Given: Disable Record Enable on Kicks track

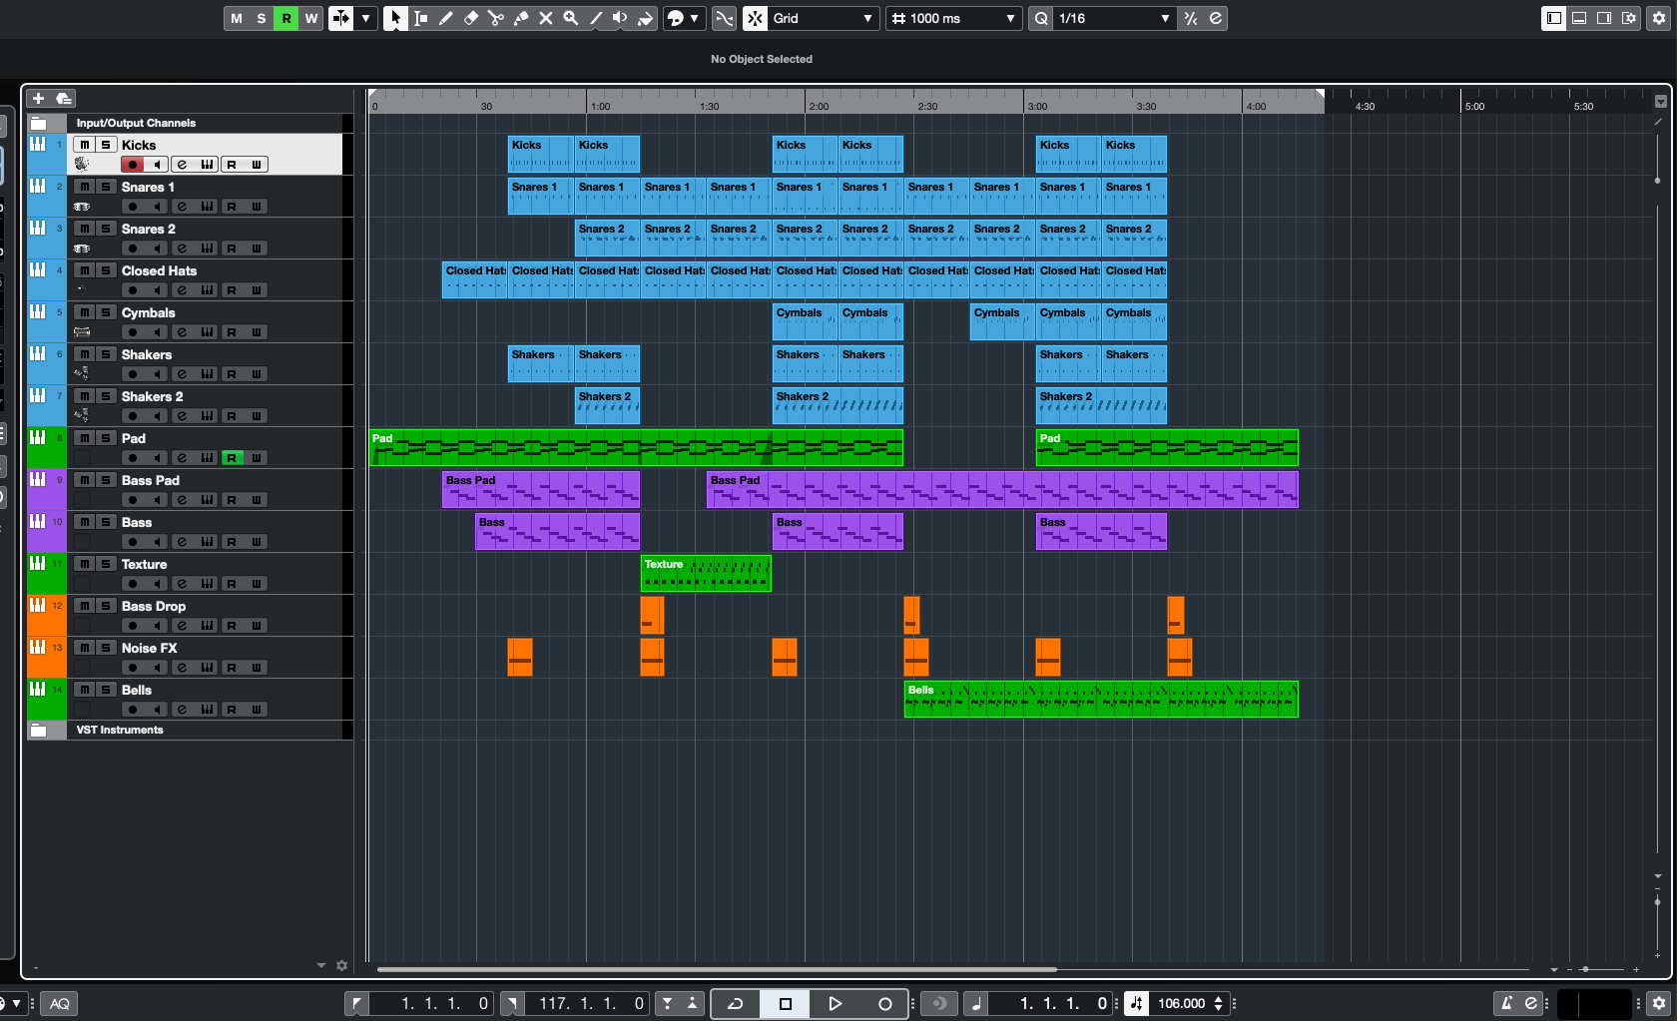Looking at the screenshot, I should point(133,165).
